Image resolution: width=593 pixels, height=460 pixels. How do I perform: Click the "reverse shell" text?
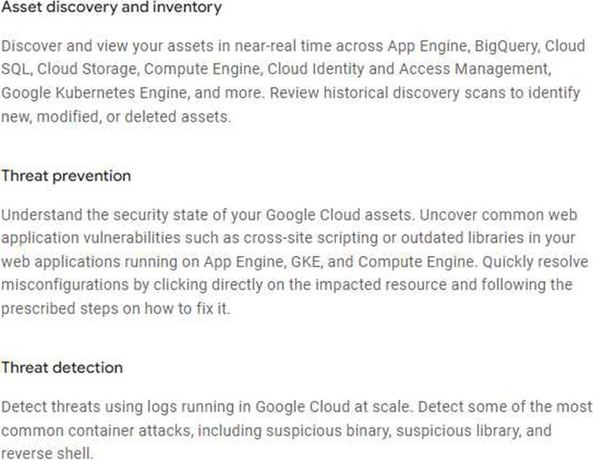44,453
